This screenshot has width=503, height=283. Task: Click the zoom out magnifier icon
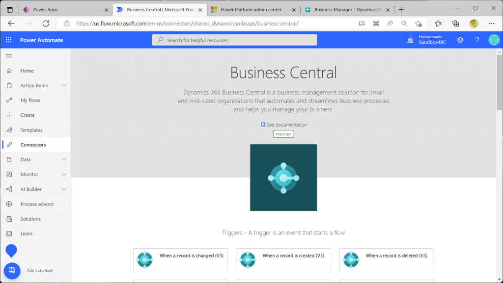(404, 24)
